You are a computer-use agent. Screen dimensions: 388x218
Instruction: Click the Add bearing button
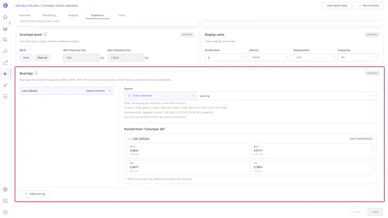tap(34, 194)
